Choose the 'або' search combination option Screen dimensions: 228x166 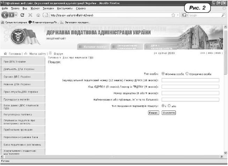click(169, 106)
